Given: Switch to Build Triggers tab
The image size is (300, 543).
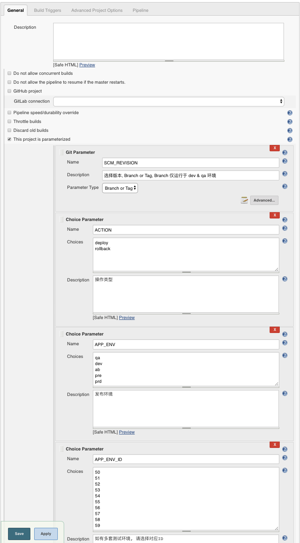Looking at the screenshot, I should point(48,10).
